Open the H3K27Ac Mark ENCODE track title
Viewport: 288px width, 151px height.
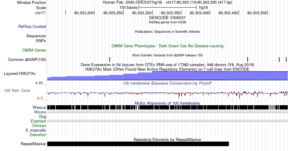[167, 69]
